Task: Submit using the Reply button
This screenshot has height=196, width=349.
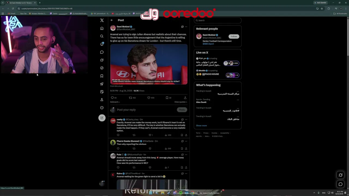Action: pyautogui.click(x=182, y=110)
